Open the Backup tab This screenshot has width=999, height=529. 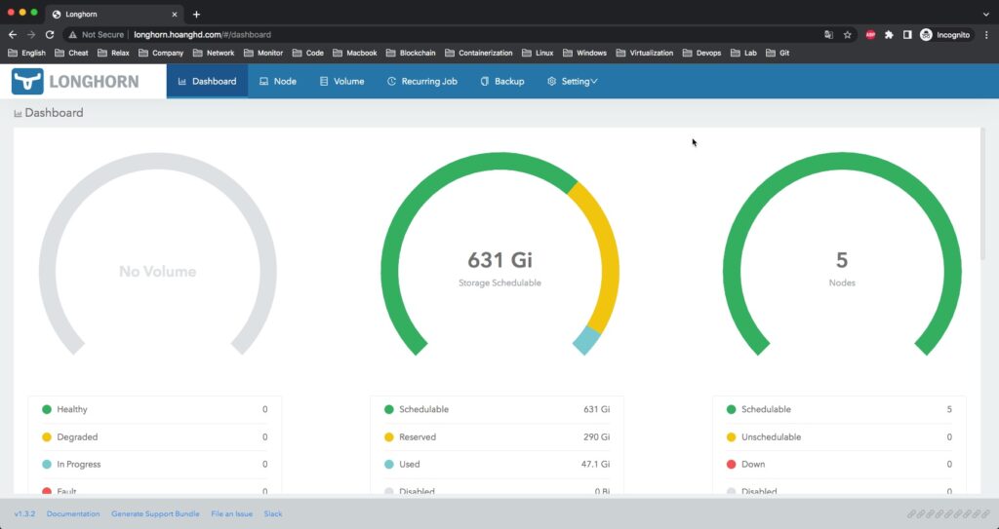click(502, 82)
